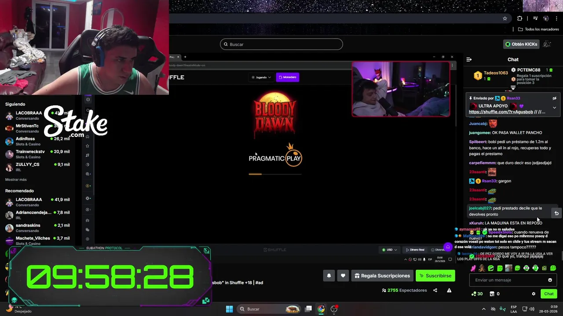The width and height of the screenshot is (563, 316).
Task: Share the stream via share icon
Action: [435, 290]
